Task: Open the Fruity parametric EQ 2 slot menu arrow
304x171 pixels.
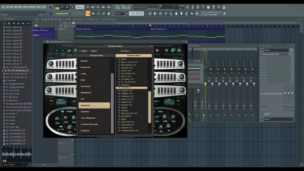Action: point(261,54)
